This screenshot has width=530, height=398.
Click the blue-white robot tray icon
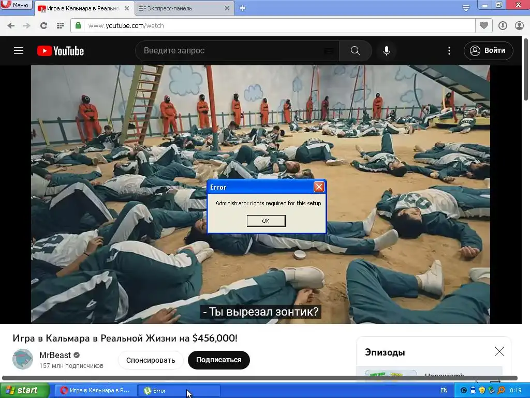[x=473, y=391]
